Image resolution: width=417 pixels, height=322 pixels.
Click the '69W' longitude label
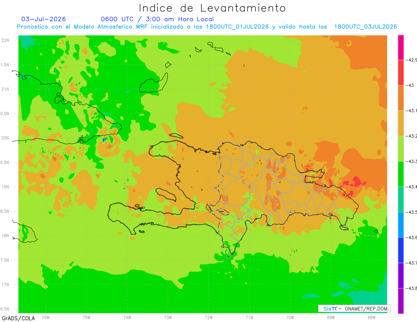pos(331,317)
